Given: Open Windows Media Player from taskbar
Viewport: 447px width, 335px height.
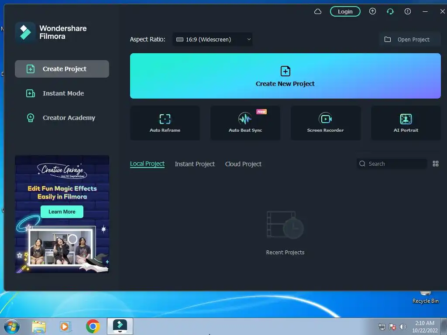Looking at the screenshot, I should tap(65, 327).
